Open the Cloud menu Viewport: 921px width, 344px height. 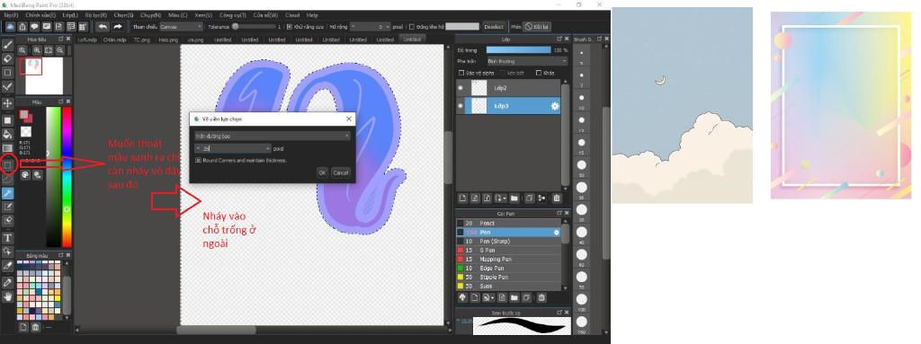pyautogui.click(x=292, y=15)
